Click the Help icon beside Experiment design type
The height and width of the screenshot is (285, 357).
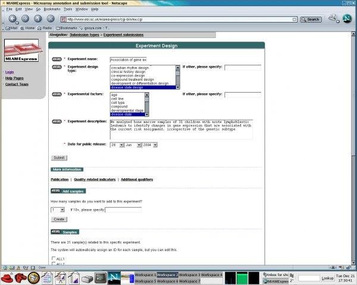(57, 67)
